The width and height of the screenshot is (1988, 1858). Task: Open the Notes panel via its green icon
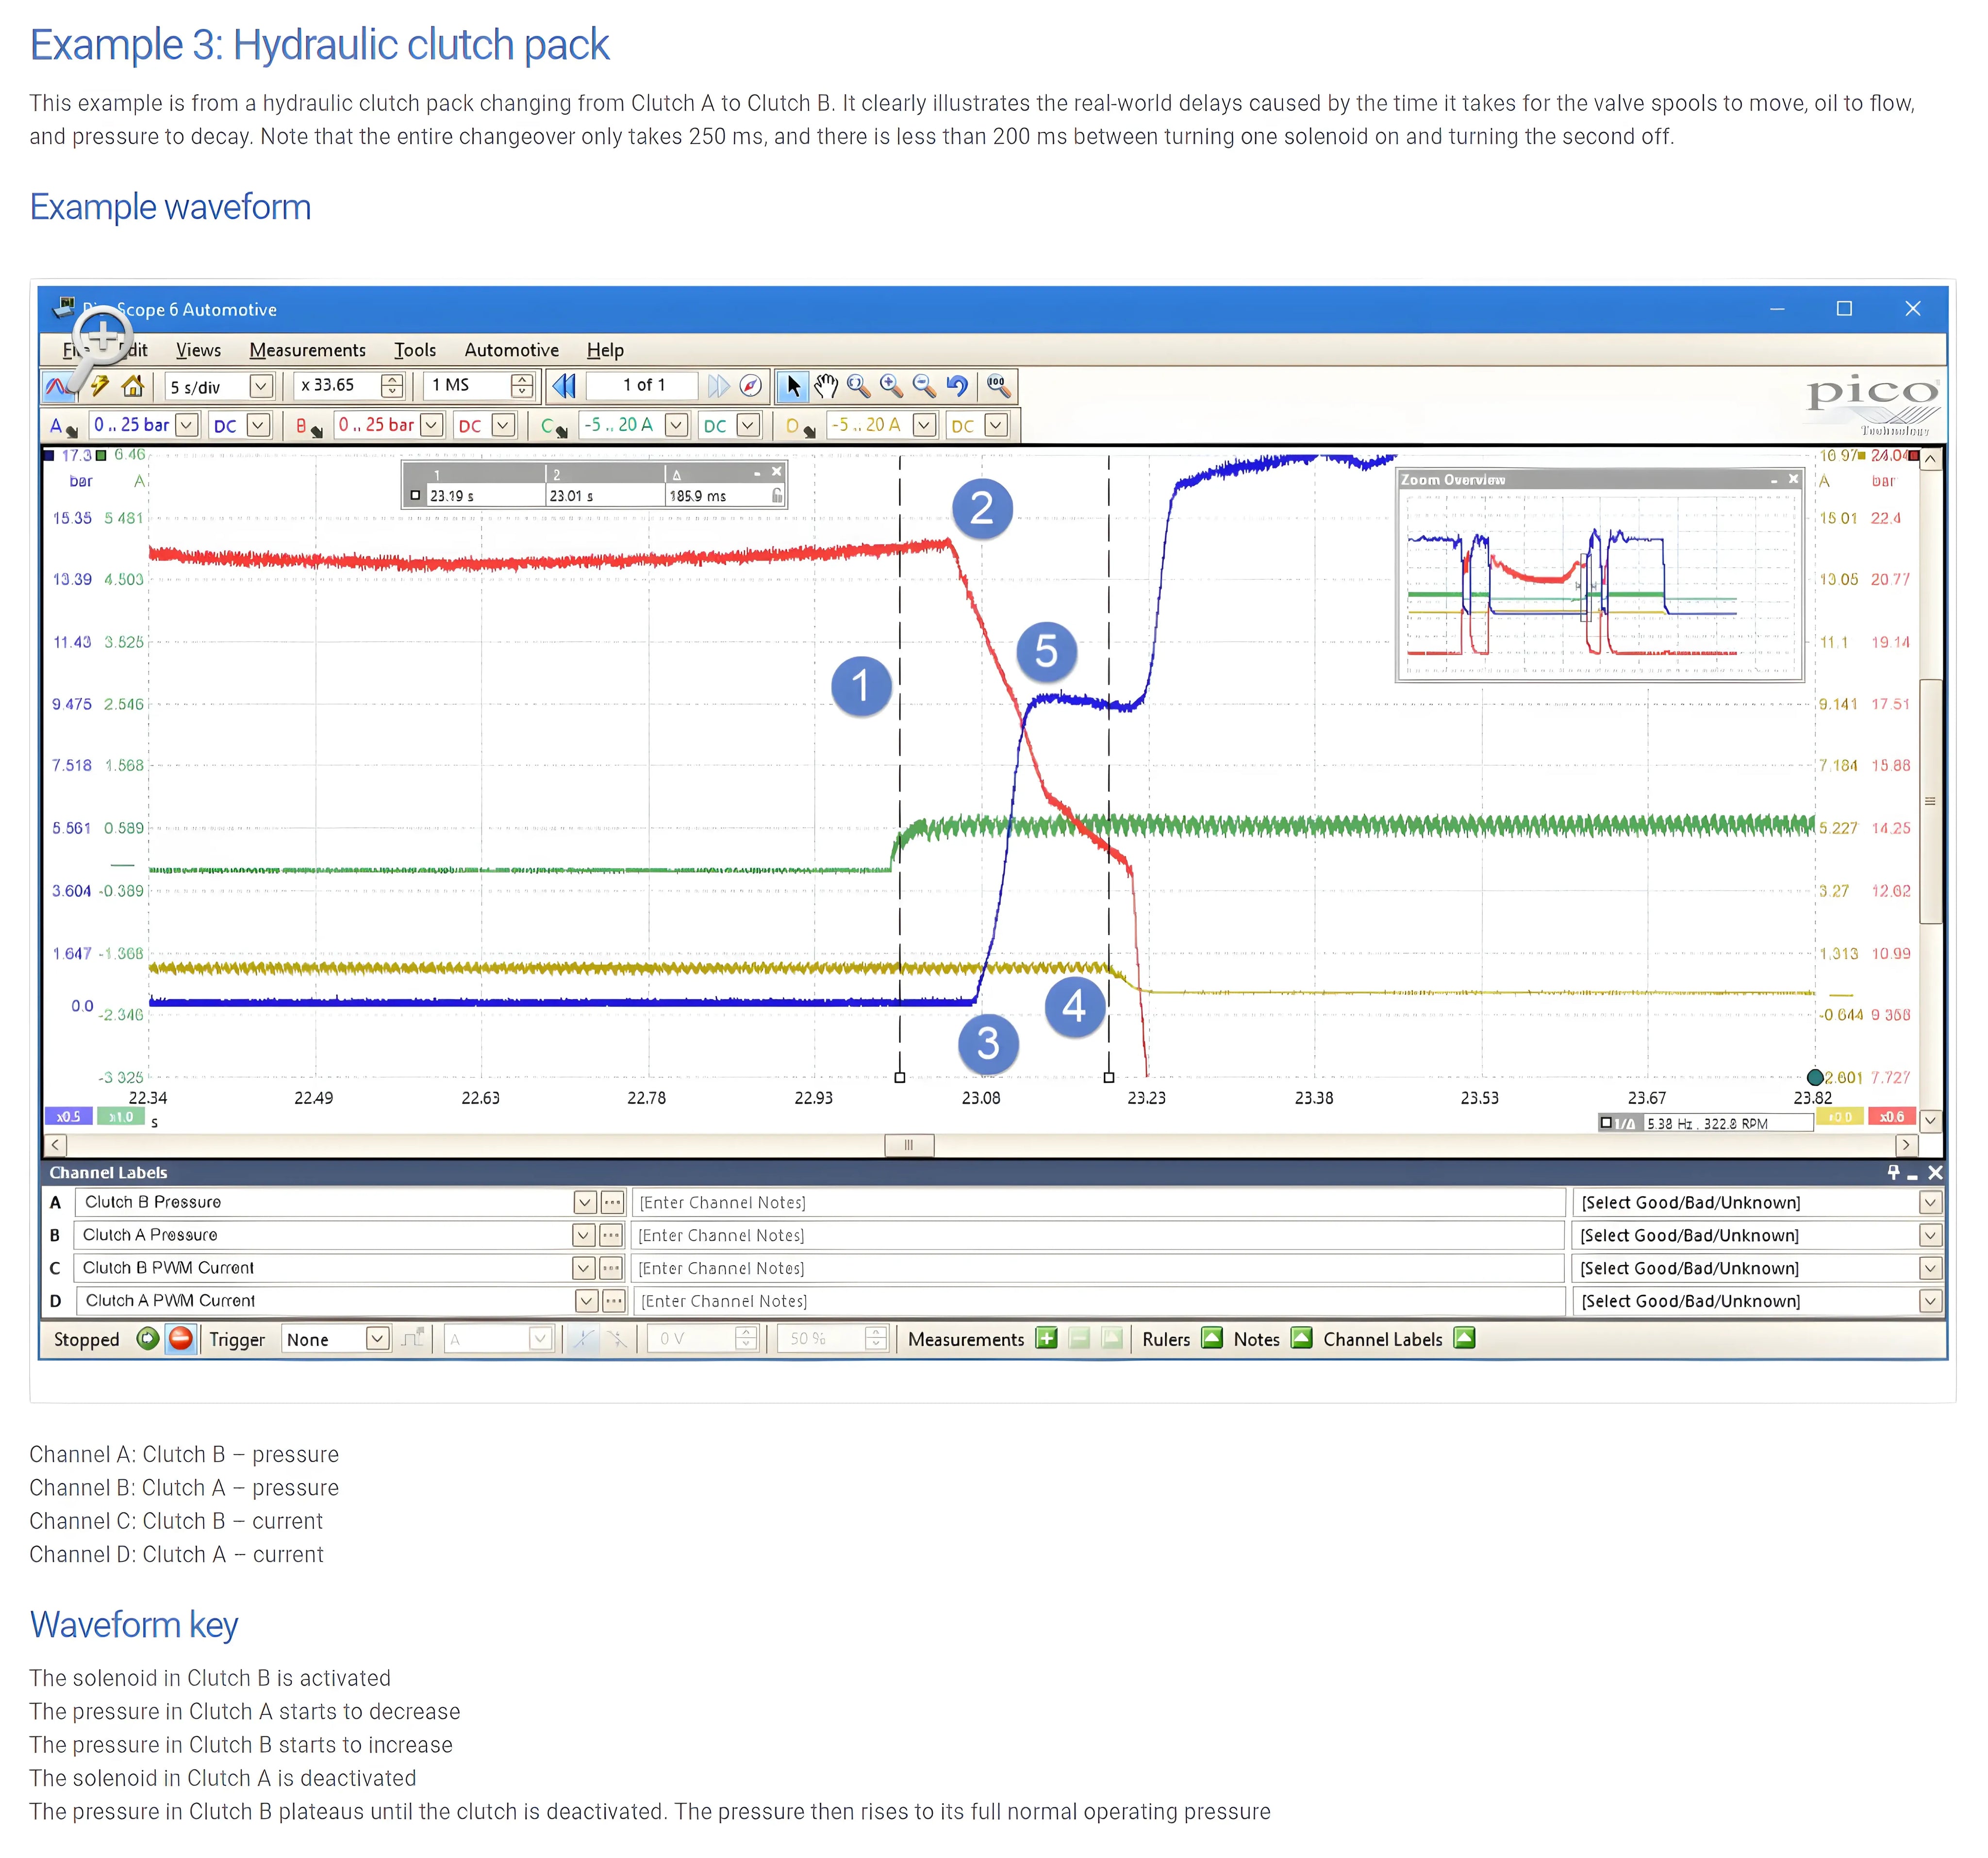click(x=1301, y=1338)
